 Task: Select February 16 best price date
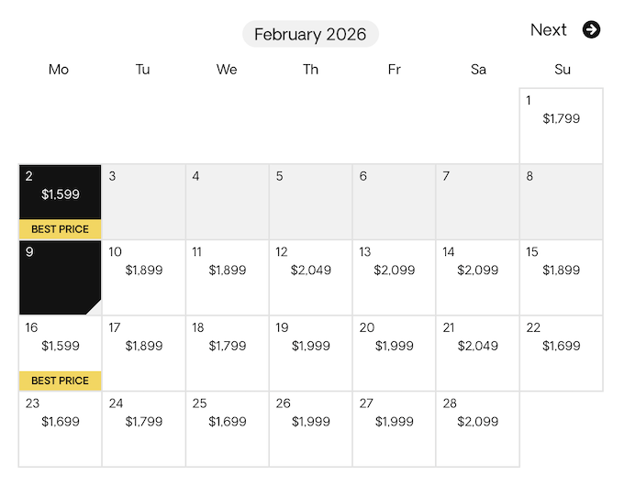tap(61, 347)
